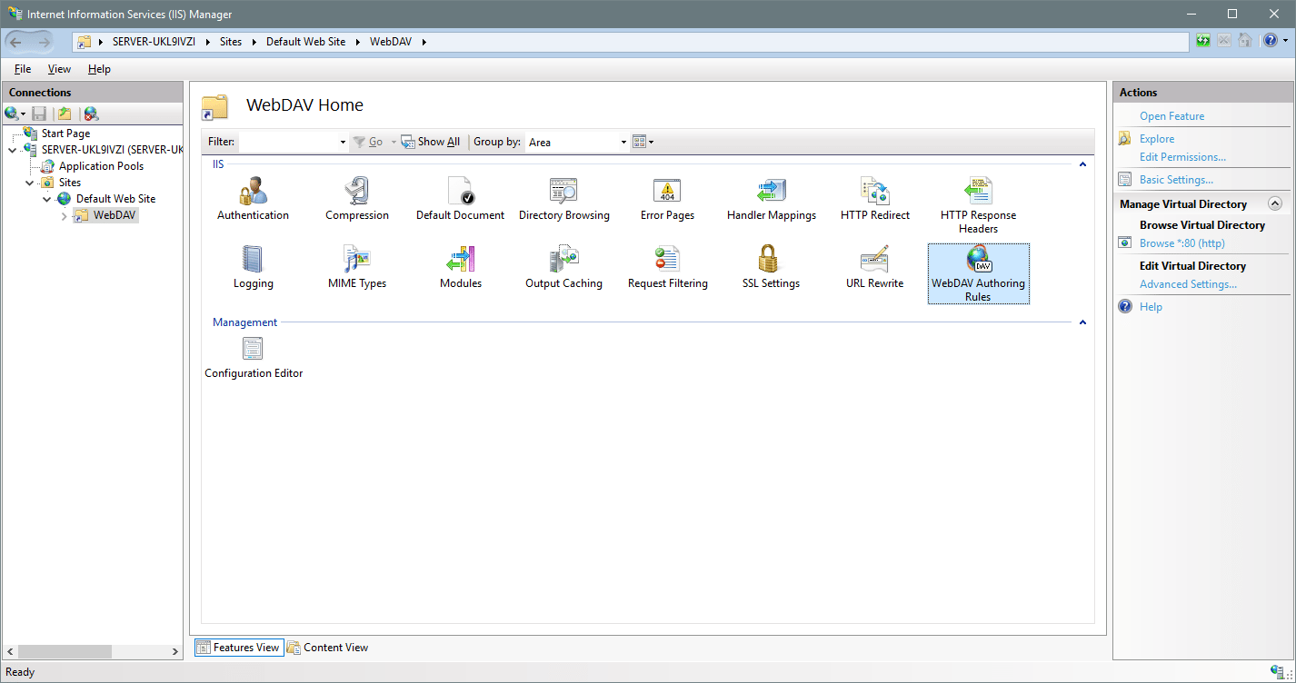The image size is (1296, 683).
Task: Open Handler Mappings feature
Action: point(771,193)
